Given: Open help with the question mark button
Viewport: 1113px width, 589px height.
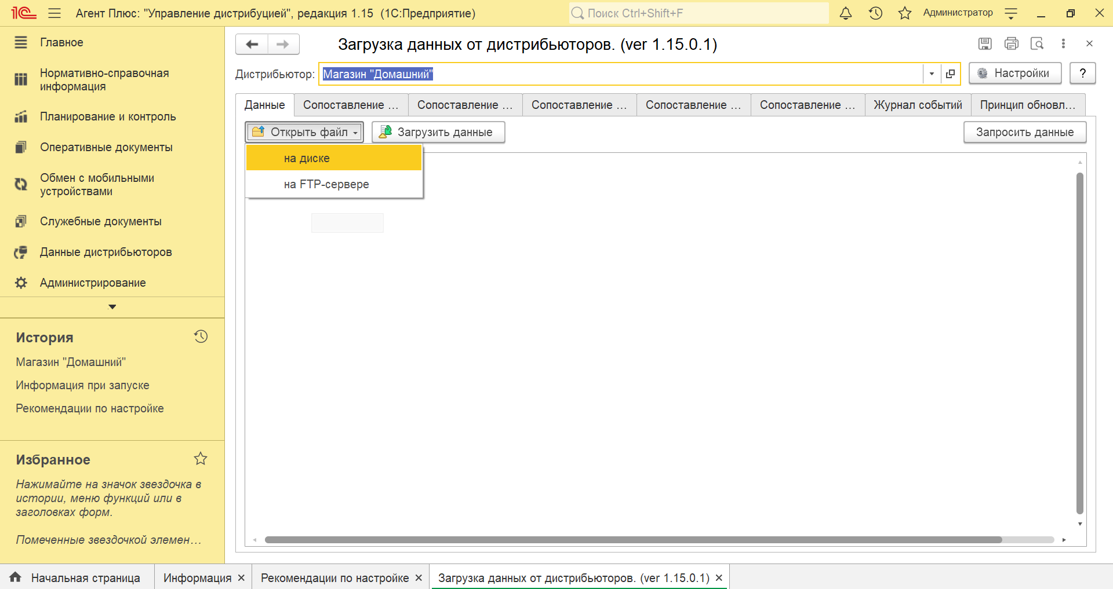Looking at the screenshot, I should click(x=1082, y=74).
